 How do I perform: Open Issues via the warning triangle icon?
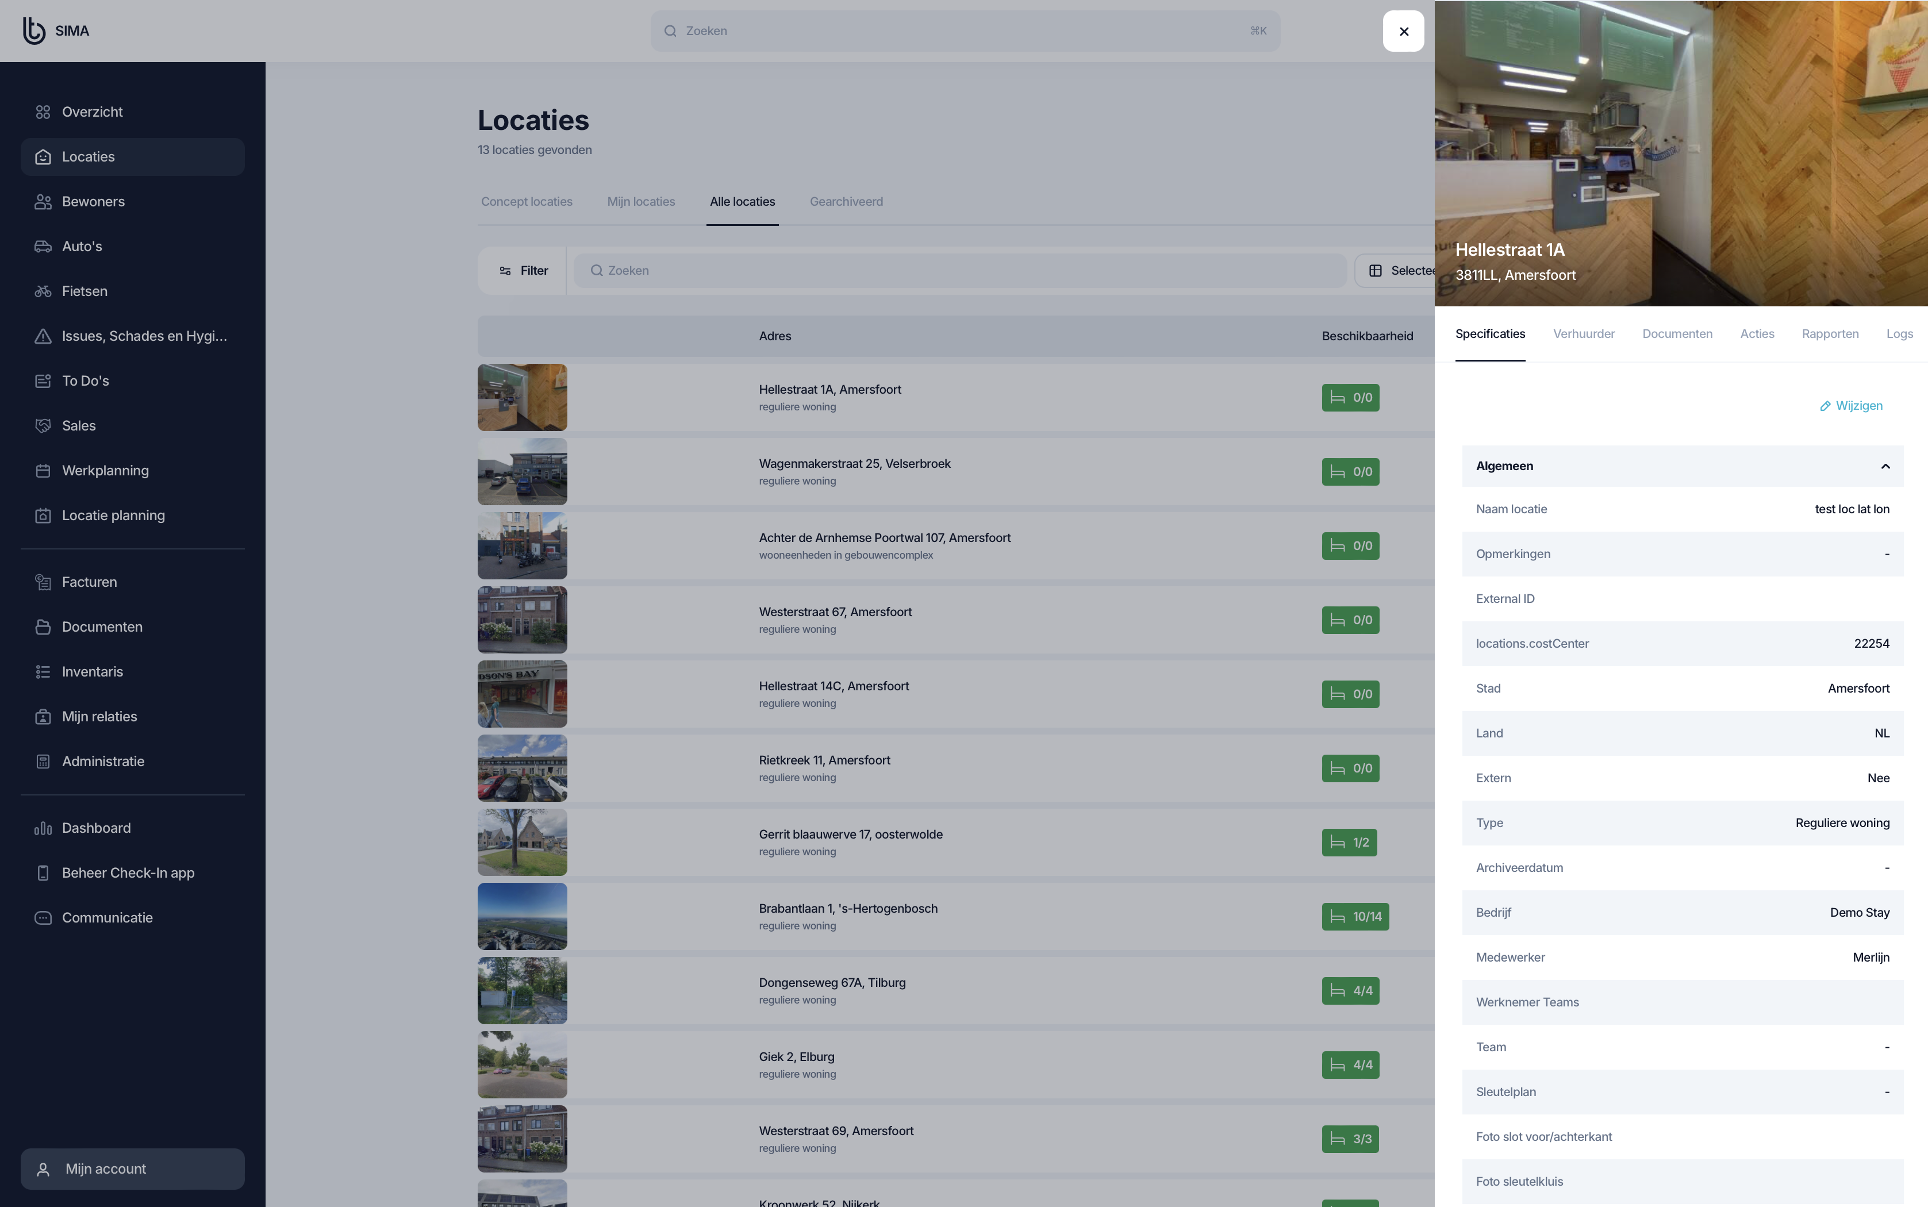point(43,336)
